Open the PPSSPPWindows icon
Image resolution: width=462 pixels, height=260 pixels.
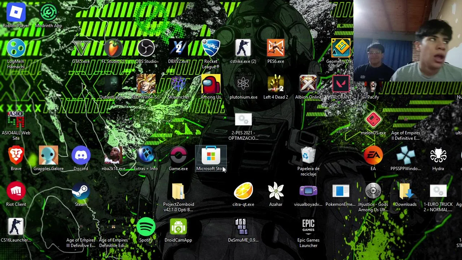click(406, 155)
